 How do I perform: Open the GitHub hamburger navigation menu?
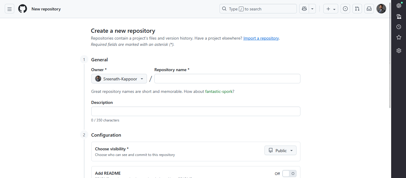pos(10,9)
